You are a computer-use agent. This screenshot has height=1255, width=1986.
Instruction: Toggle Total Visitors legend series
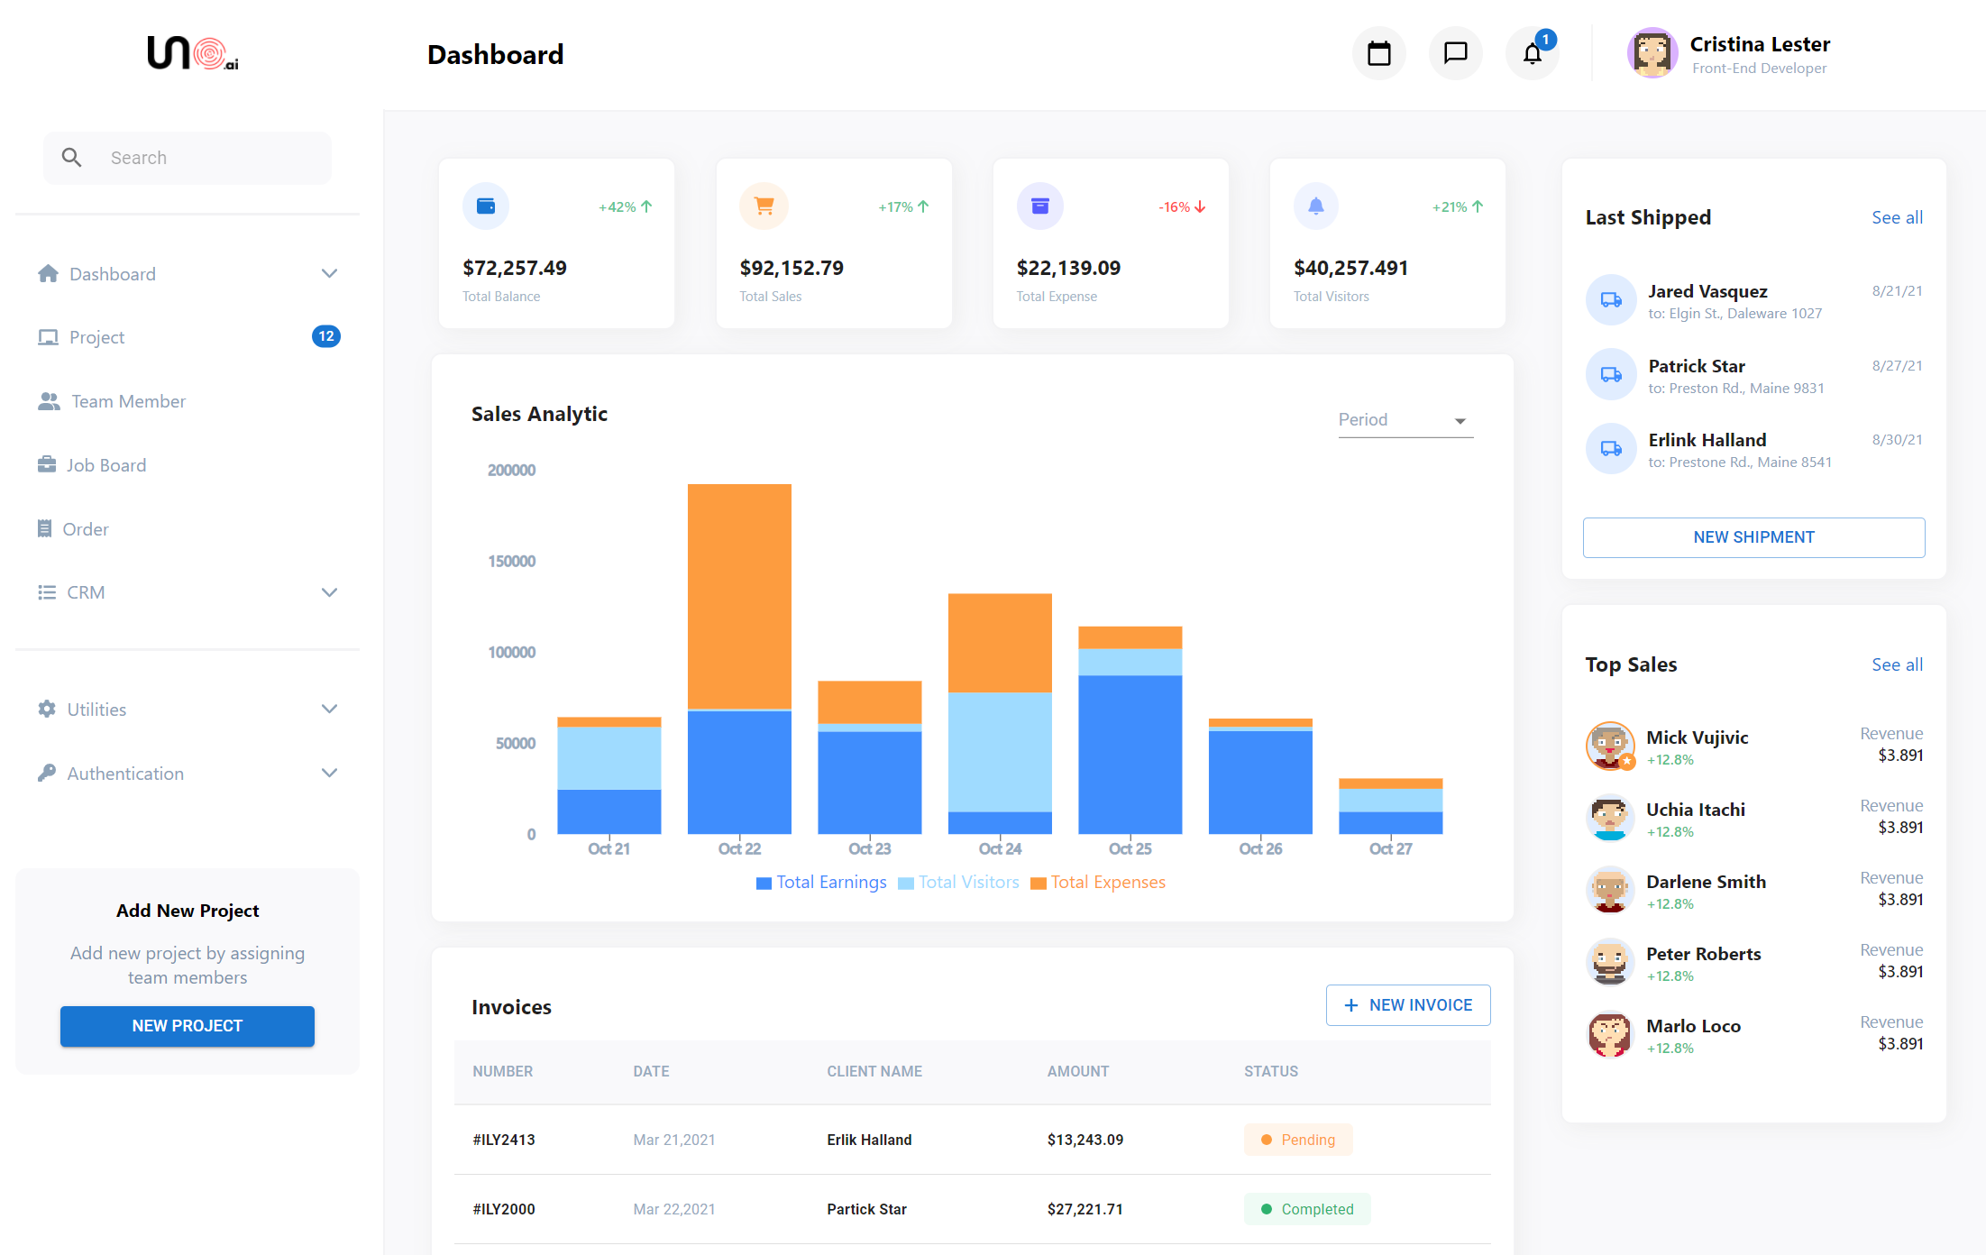click(958, 883)
